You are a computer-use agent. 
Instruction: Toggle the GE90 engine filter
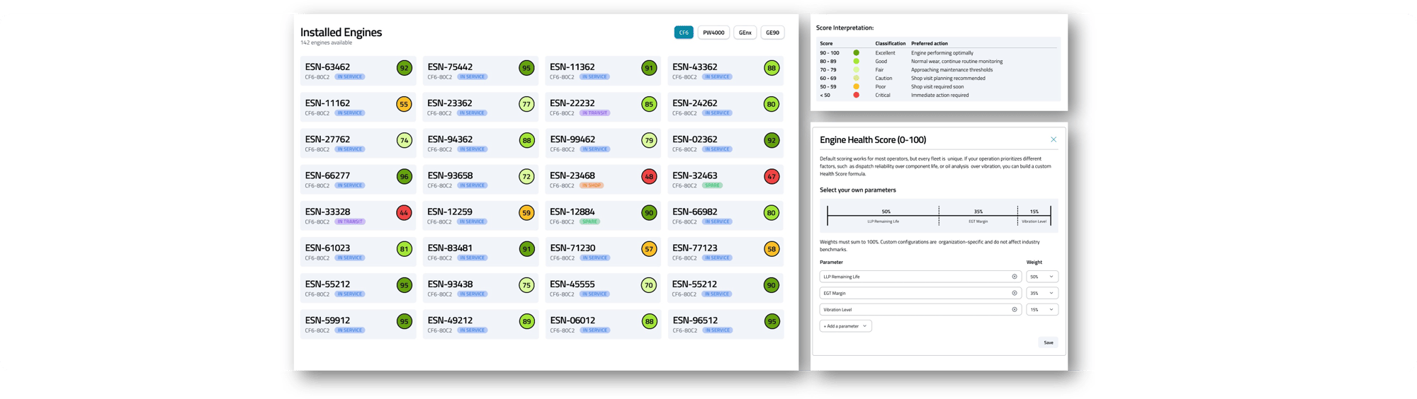(772, 33)
